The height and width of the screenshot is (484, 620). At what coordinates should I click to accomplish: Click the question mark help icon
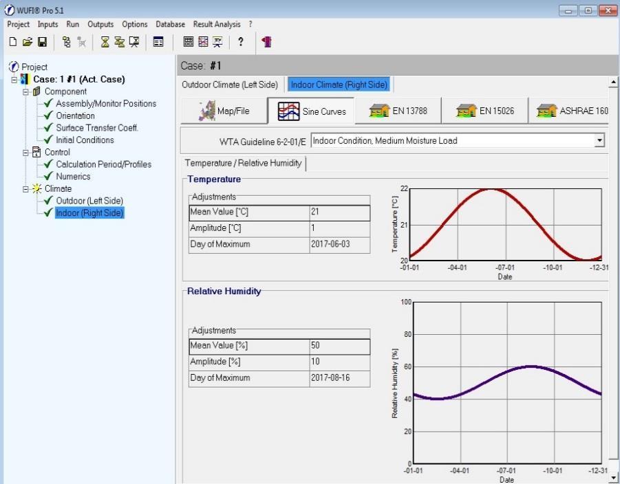[x=240, y=41]
